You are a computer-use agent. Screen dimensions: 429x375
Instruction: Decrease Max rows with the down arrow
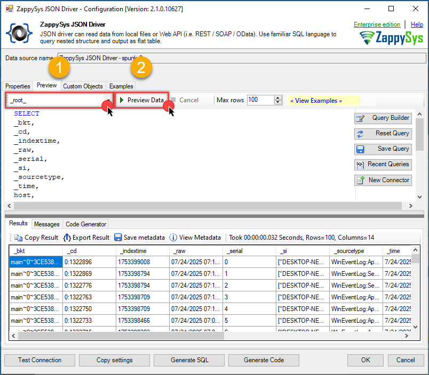pyautogui.click(x=278, y=102)
